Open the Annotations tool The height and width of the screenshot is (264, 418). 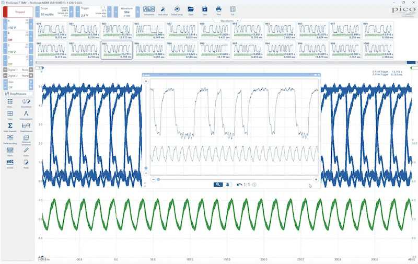tap(27, 102)
